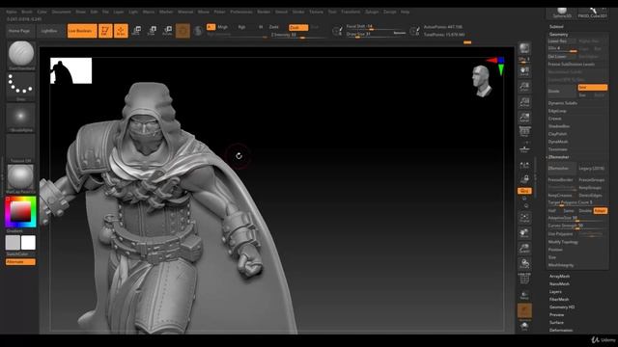The width and height of the screenshot is (618, 347).
Task: Select the Edit mode button
Action: point(105,31)
